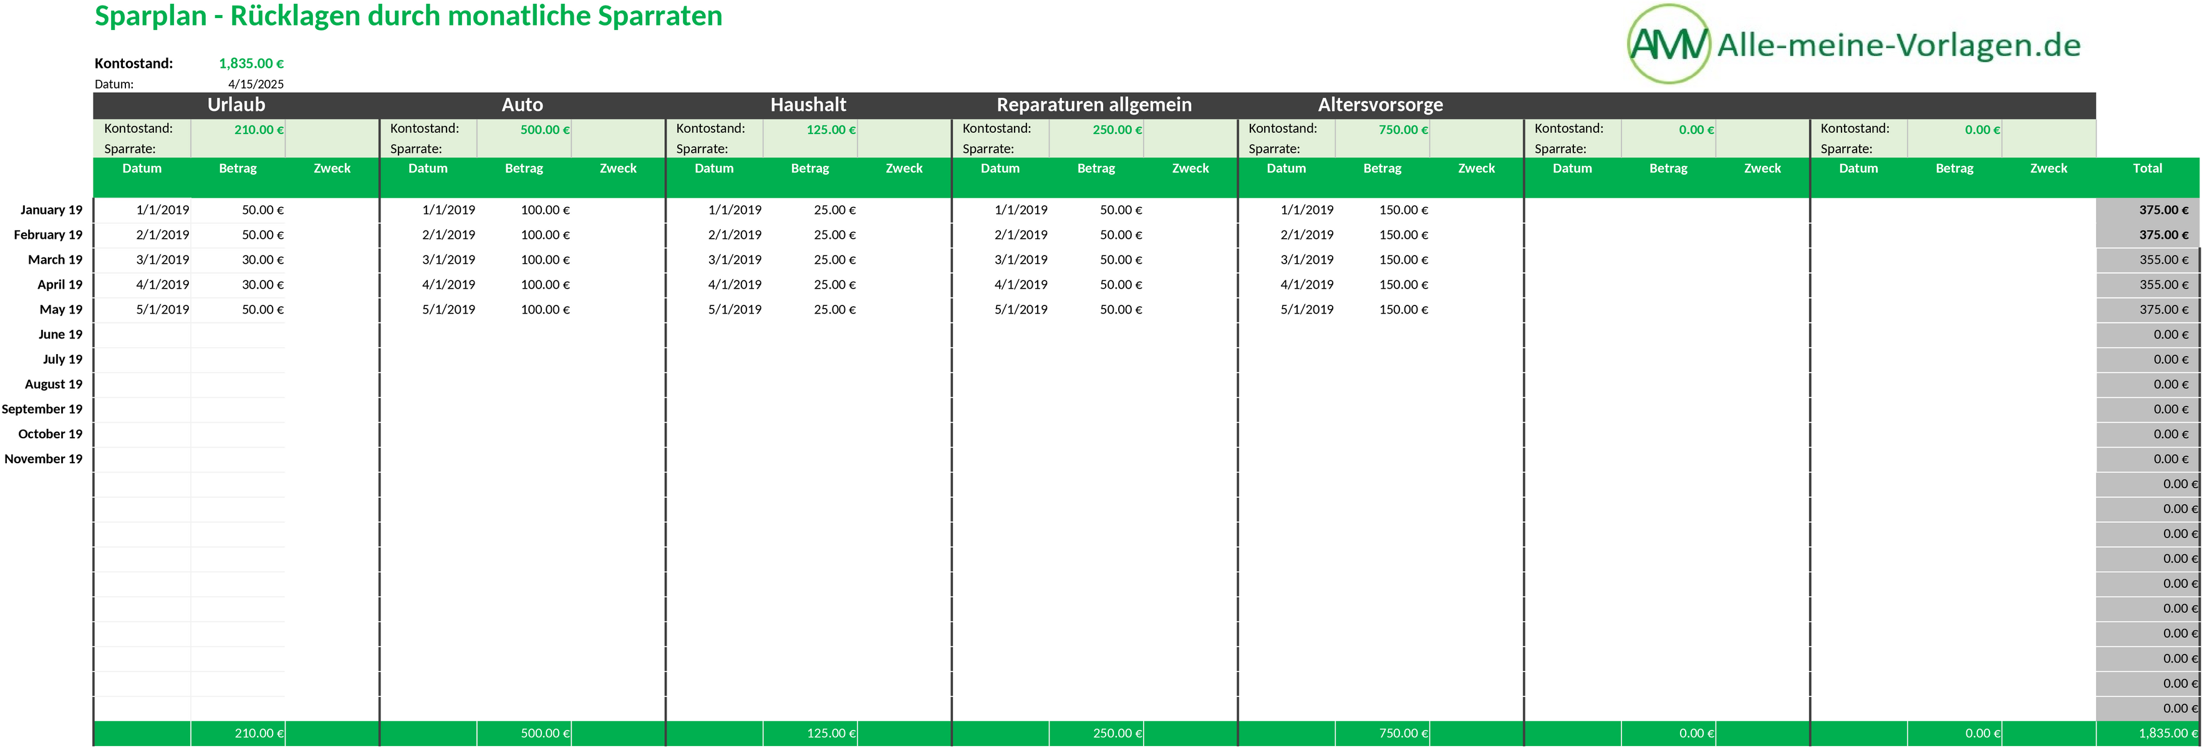Click Altersvorsorge February amount 150.00 €
Viewport: 2202px width, 748px height.
(x=1404, y=235)
